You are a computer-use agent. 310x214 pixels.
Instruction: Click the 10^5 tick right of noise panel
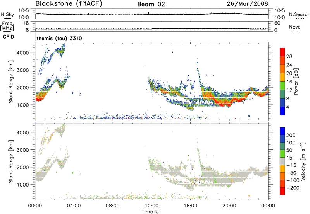(280, 11)
